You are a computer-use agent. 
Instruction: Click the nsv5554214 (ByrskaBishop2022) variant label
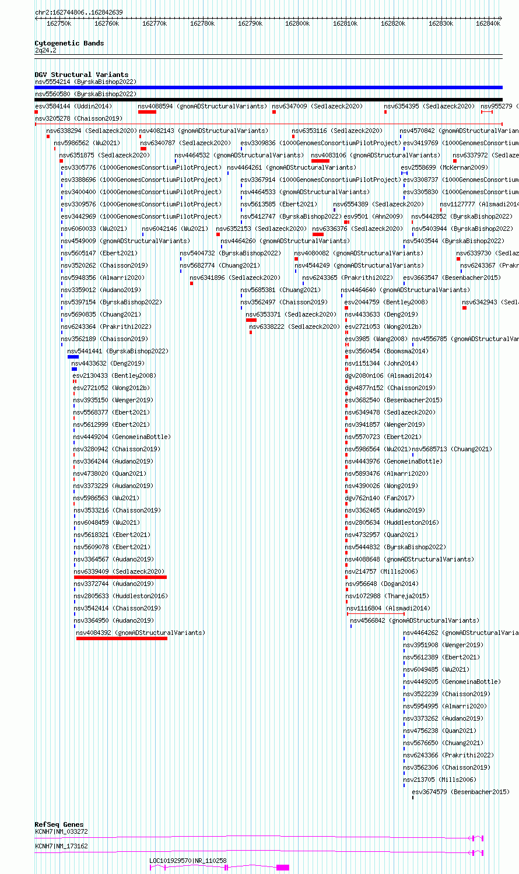tap(85, 82)
